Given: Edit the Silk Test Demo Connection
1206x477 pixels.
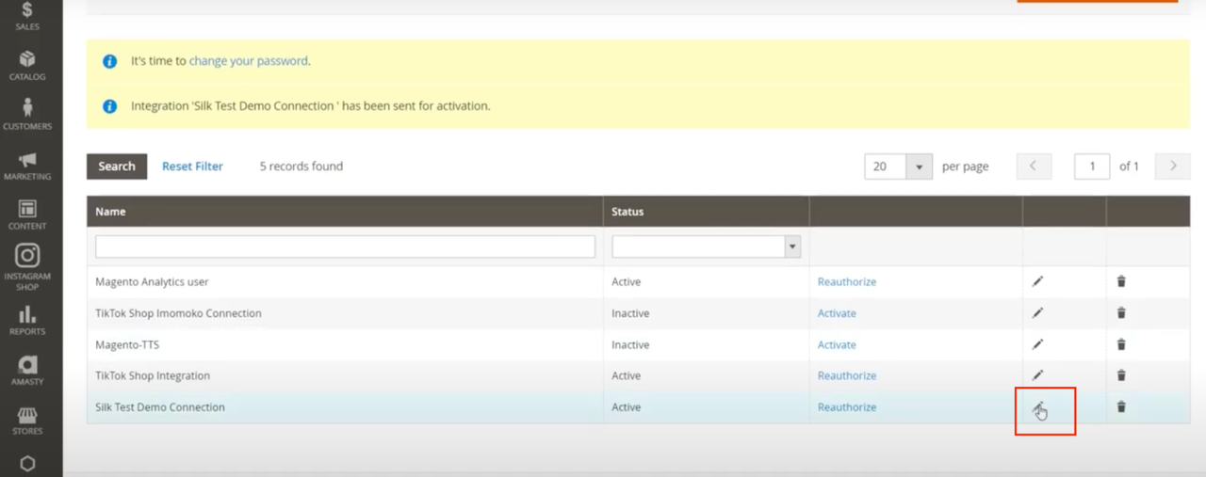Looking at the screenshot, I should (x=1037, y=407).
